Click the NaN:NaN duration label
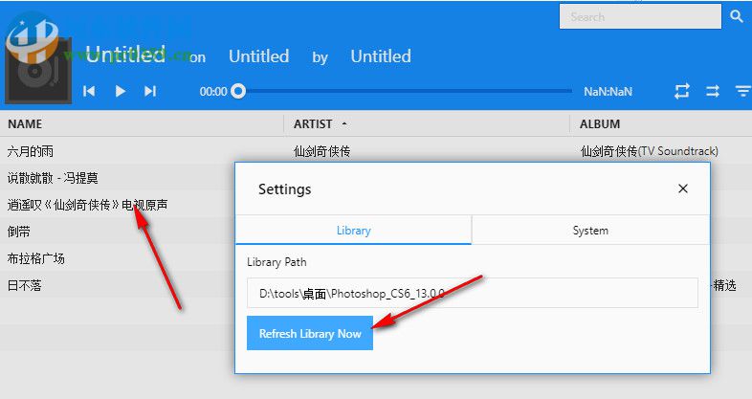 [608, 92]
